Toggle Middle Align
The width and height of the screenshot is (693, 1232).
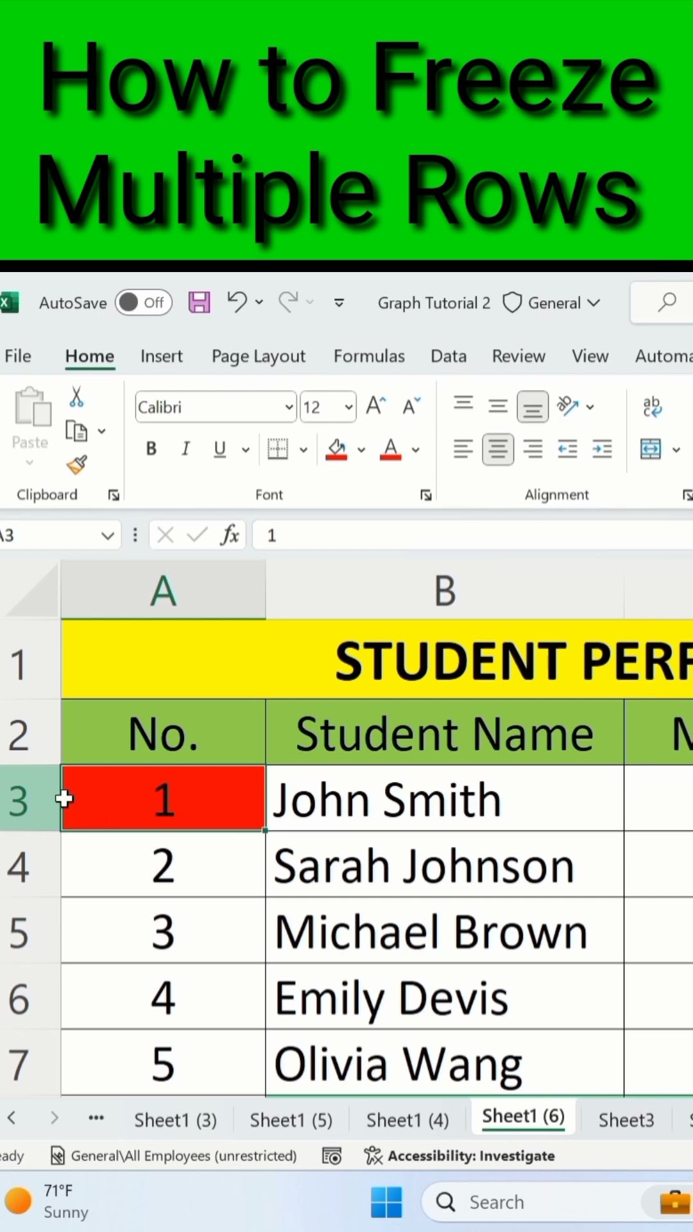click(498, 406)
